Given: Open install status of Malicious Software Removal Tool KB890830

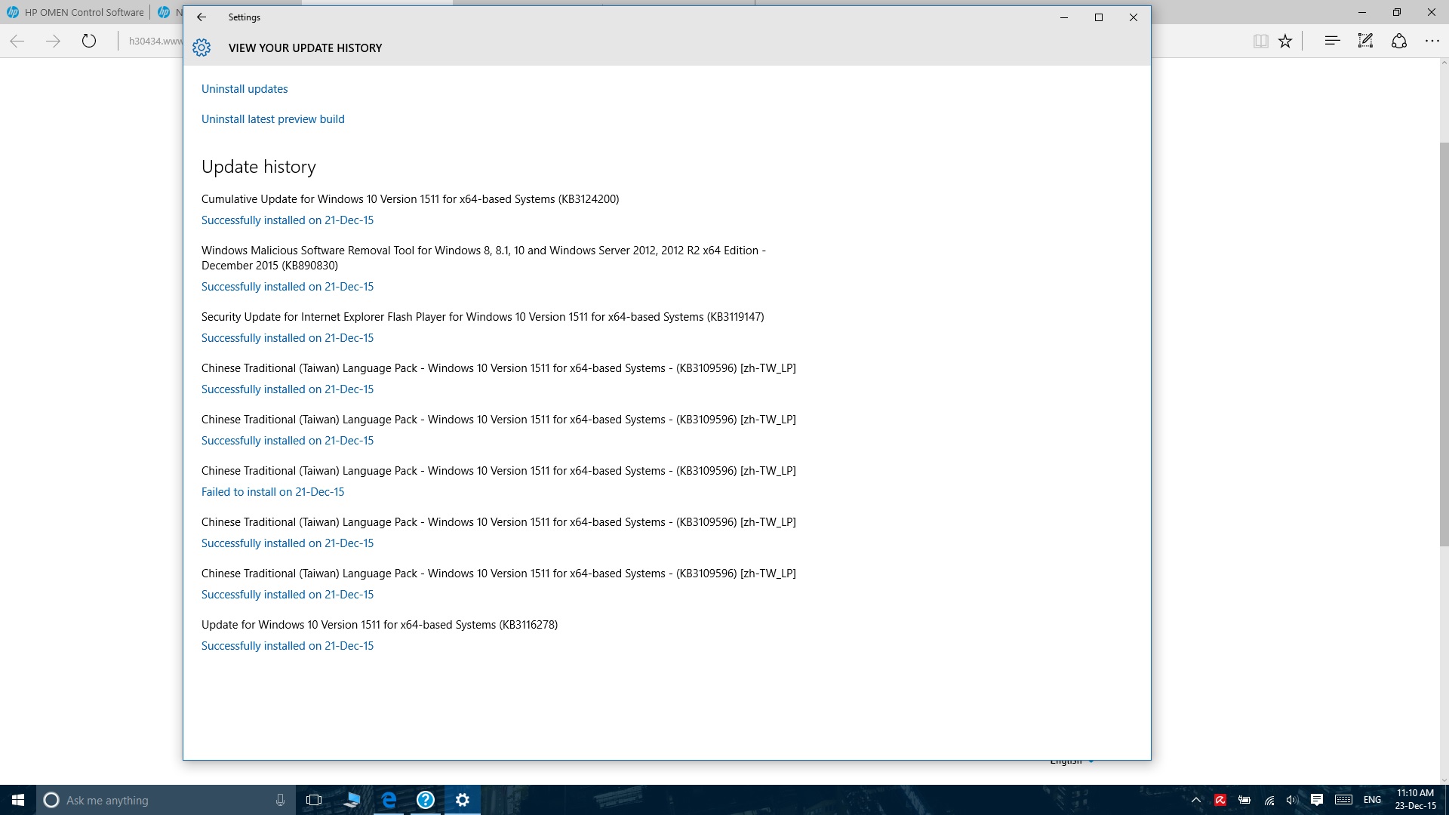Looking at the screenshot, I should 288,287.
